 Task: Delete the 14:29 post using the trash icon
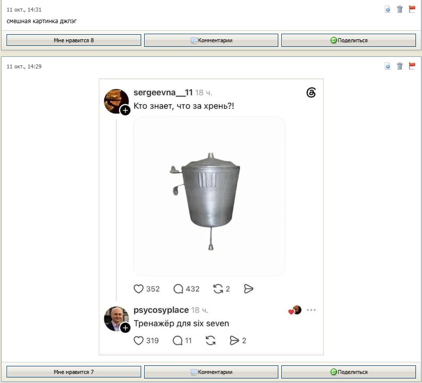[x=400, y=66]
